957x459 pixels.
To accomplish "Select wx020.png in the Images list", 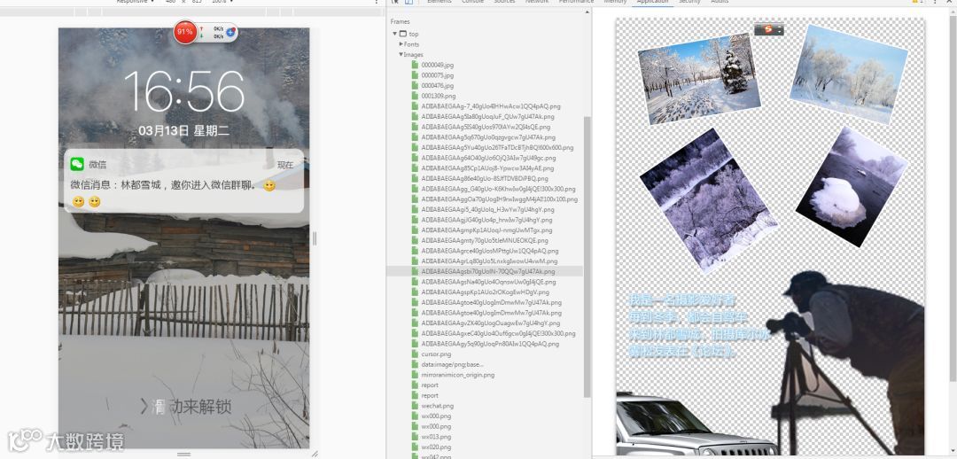I will coord(436,447).
